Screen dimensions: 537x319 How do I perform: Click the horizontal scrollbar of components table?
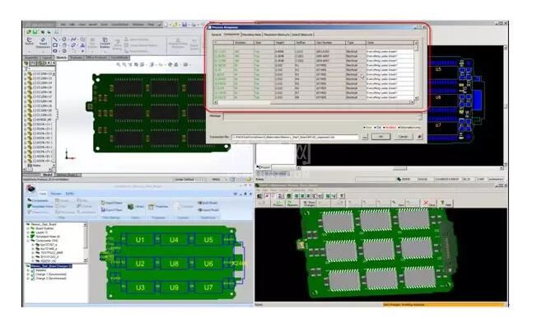click(313, 102)
